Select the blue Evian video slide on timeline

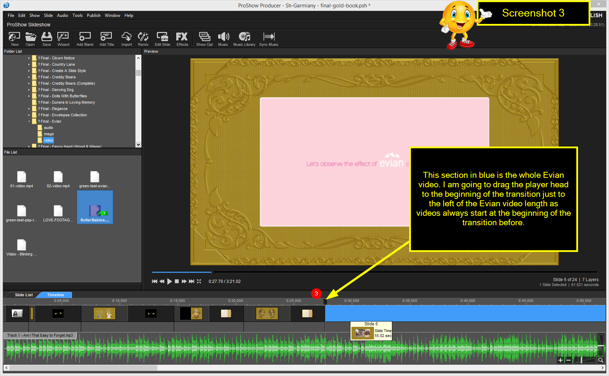(x=465, y=313)
